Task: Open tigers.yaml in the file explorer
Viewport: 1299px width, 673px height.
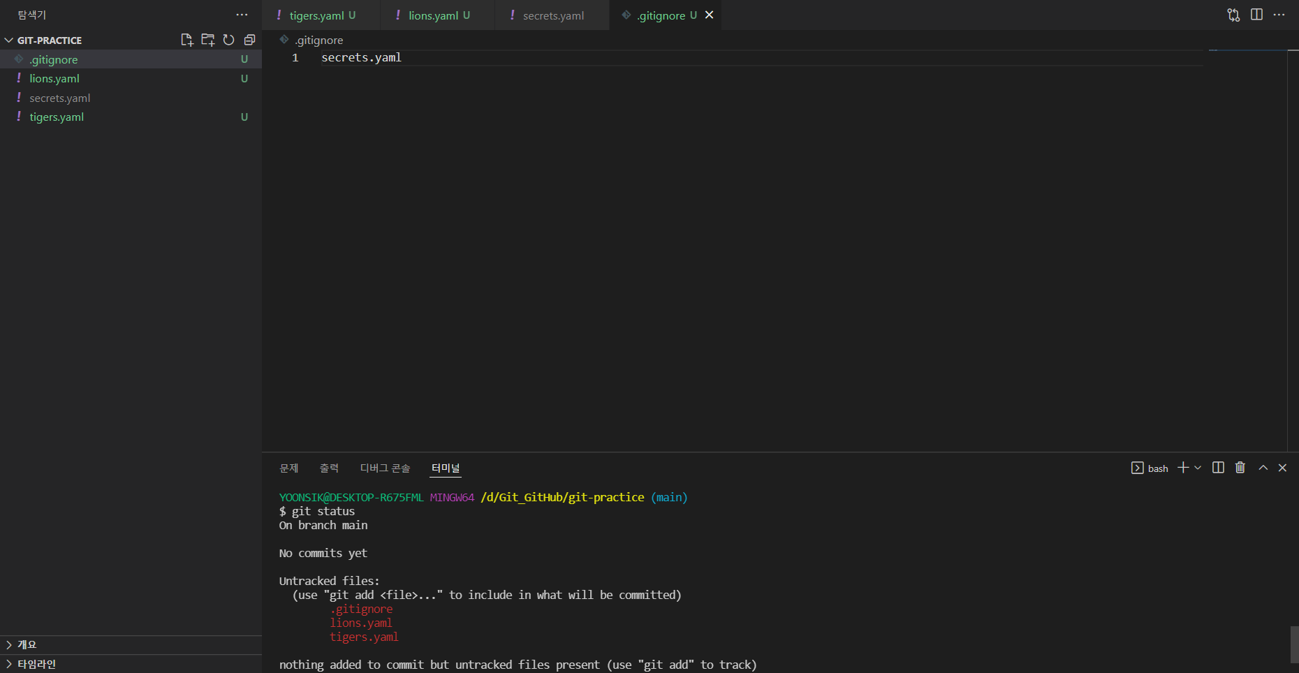Action: pyautogui.click(x=131, y=117)
